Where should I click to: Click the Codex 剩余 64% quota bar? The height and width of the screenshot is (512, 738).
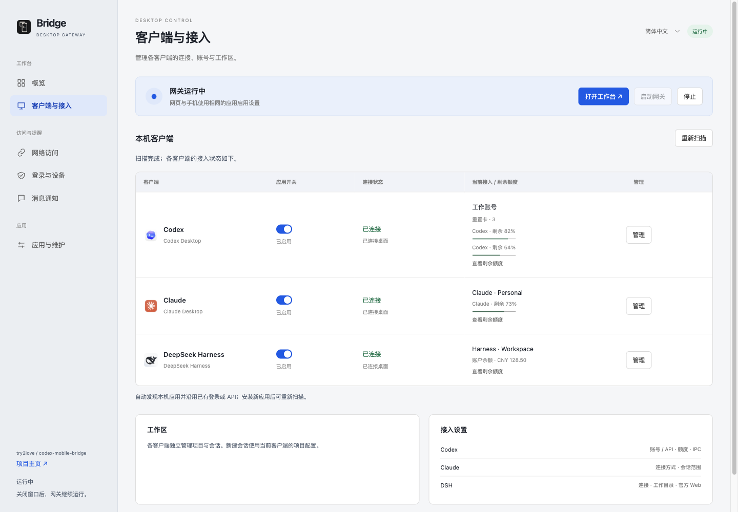coord(494,255)
